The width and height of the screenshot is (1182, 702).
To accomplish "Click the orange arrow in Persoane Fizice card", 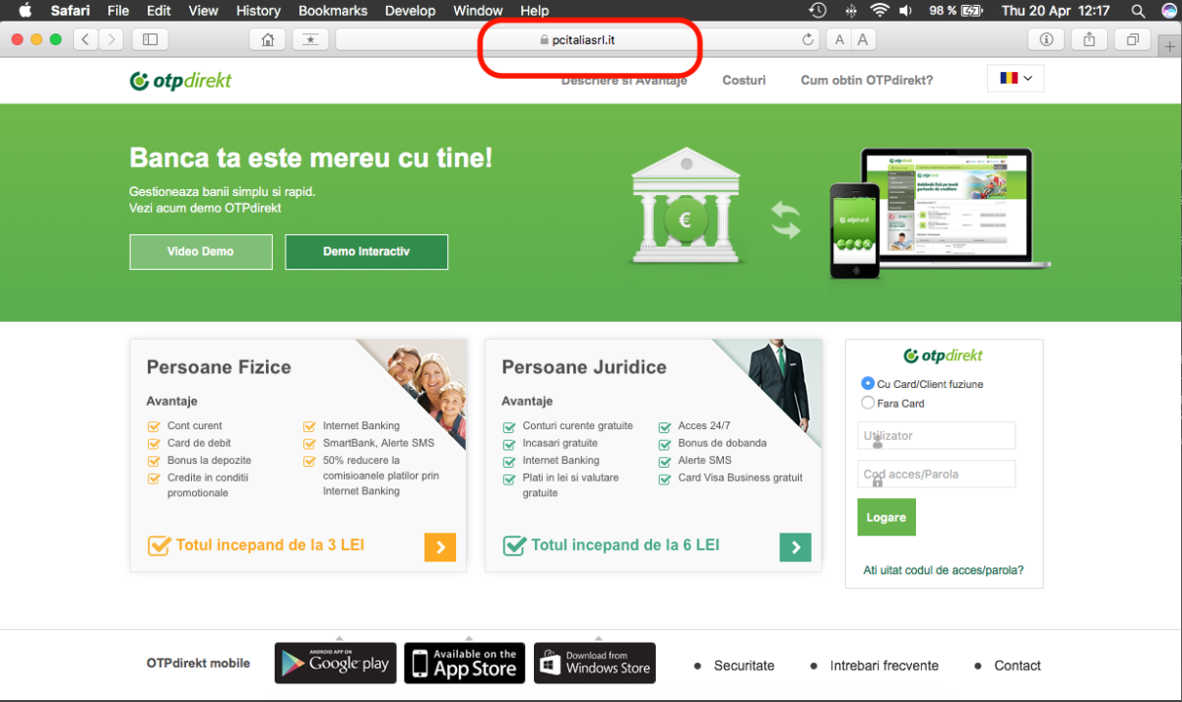I will coord(440,547).
